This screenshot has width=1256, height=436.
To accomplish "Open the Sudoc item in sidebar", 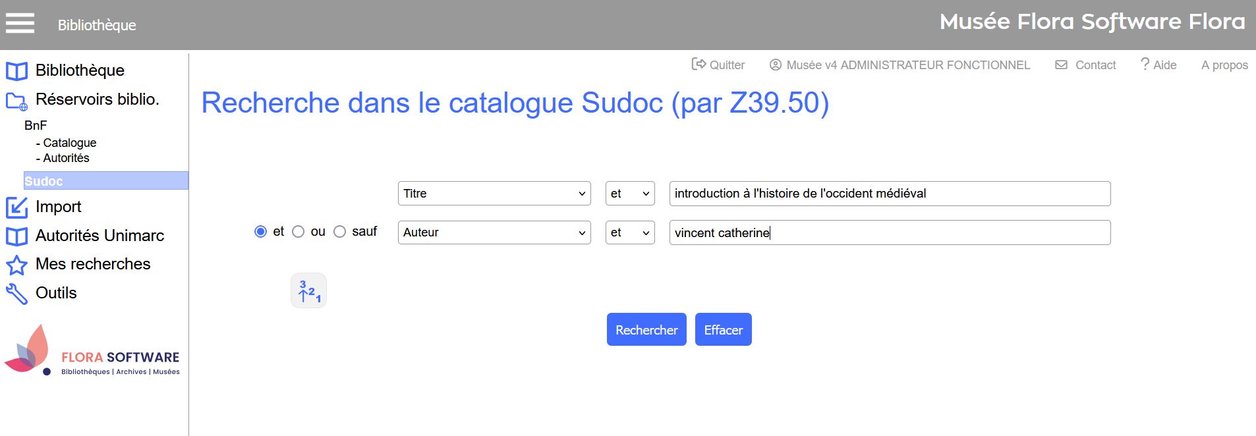I will pyautogui.click(x=43, y=181).
